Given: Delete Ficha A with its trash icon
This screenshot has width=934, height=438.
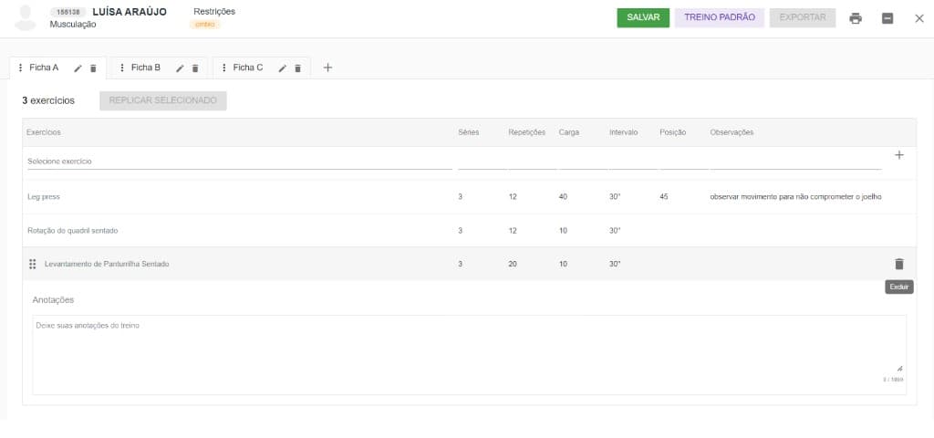Looking at the screenshot, I should tap(93, 68).
